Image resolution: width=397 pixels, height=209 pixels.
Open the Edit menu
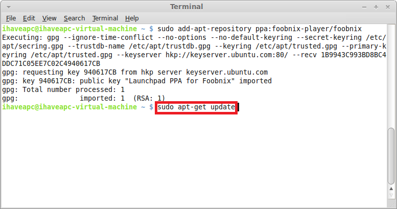[29, 18]
